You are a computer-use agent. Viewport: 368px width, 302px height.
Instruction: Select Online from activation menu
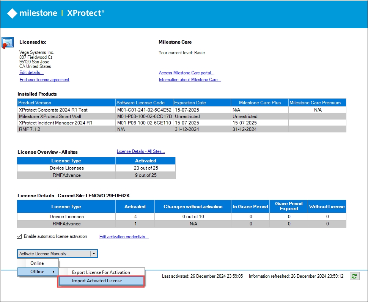(x=37, y=263)
